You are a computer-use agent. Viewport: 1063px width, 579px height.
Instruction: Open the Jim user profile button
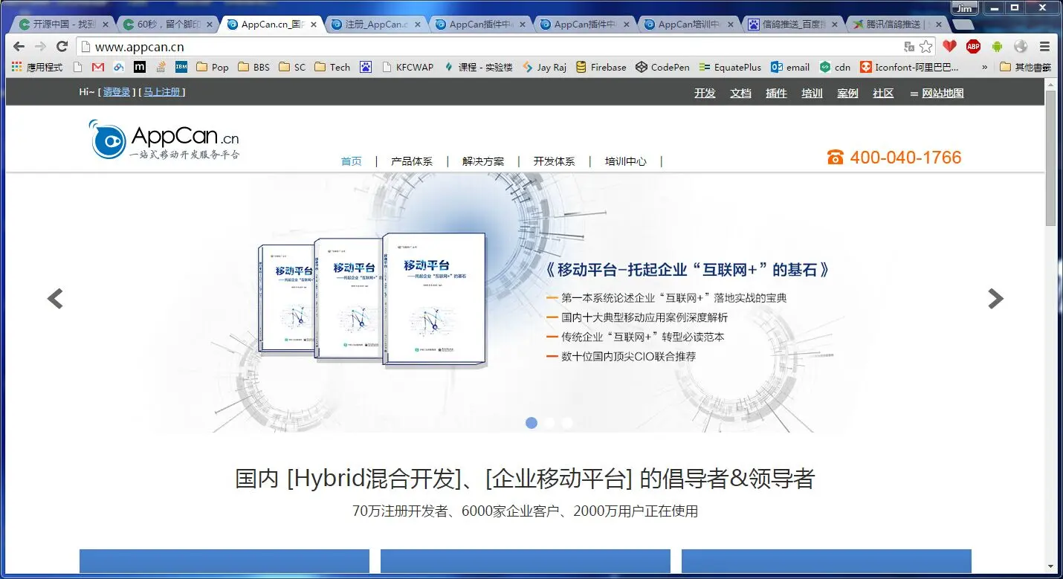[x=965, y=8]
